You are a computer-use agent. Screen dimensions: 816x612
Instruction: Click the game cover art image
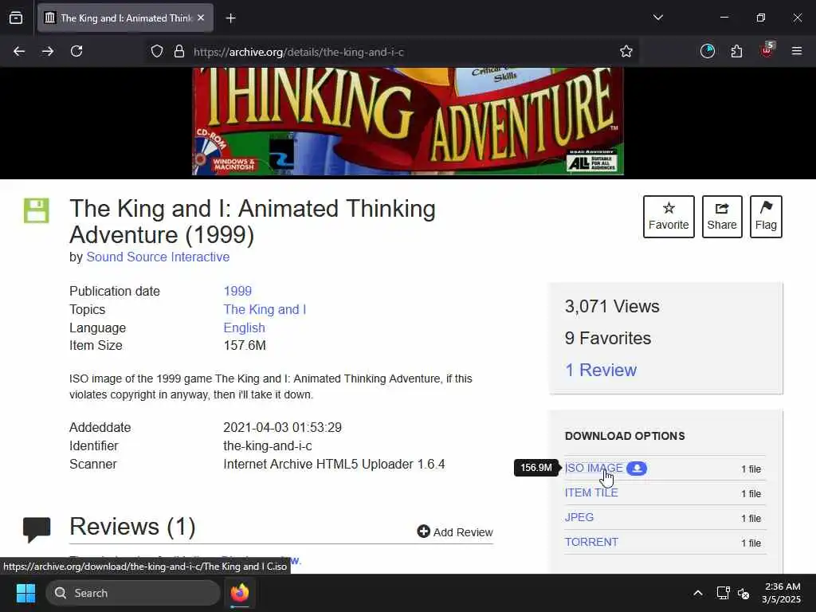point(408,121)
